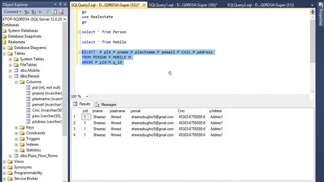Viewport: 324px width, 182px height.
Task: Expand the dbo.Mobile table
Action: (10, 71)
